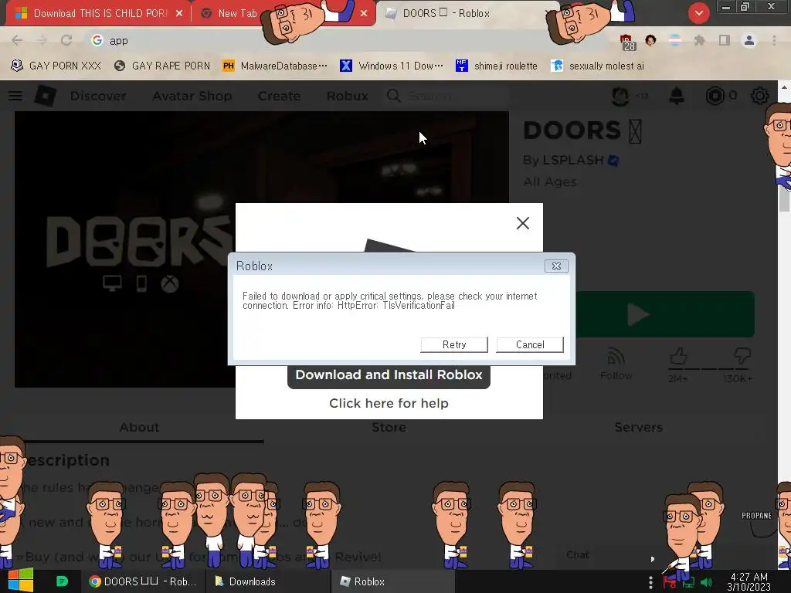Open the Chrome profile icon
791x593 pixels.
point(749,40)
